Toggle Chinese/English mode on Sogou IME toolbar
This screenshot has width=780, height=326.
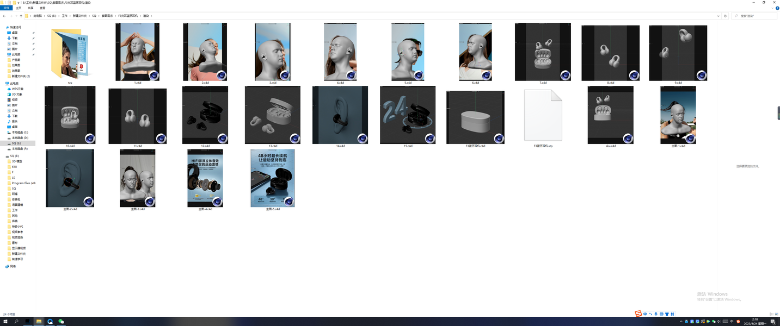pyautogui.click(x=645, y=314)
